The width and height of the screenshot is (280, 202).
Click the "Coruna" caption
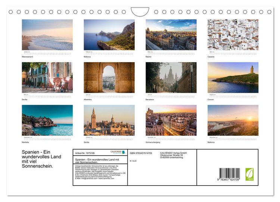pyautogui.click(x=211, y=100)
